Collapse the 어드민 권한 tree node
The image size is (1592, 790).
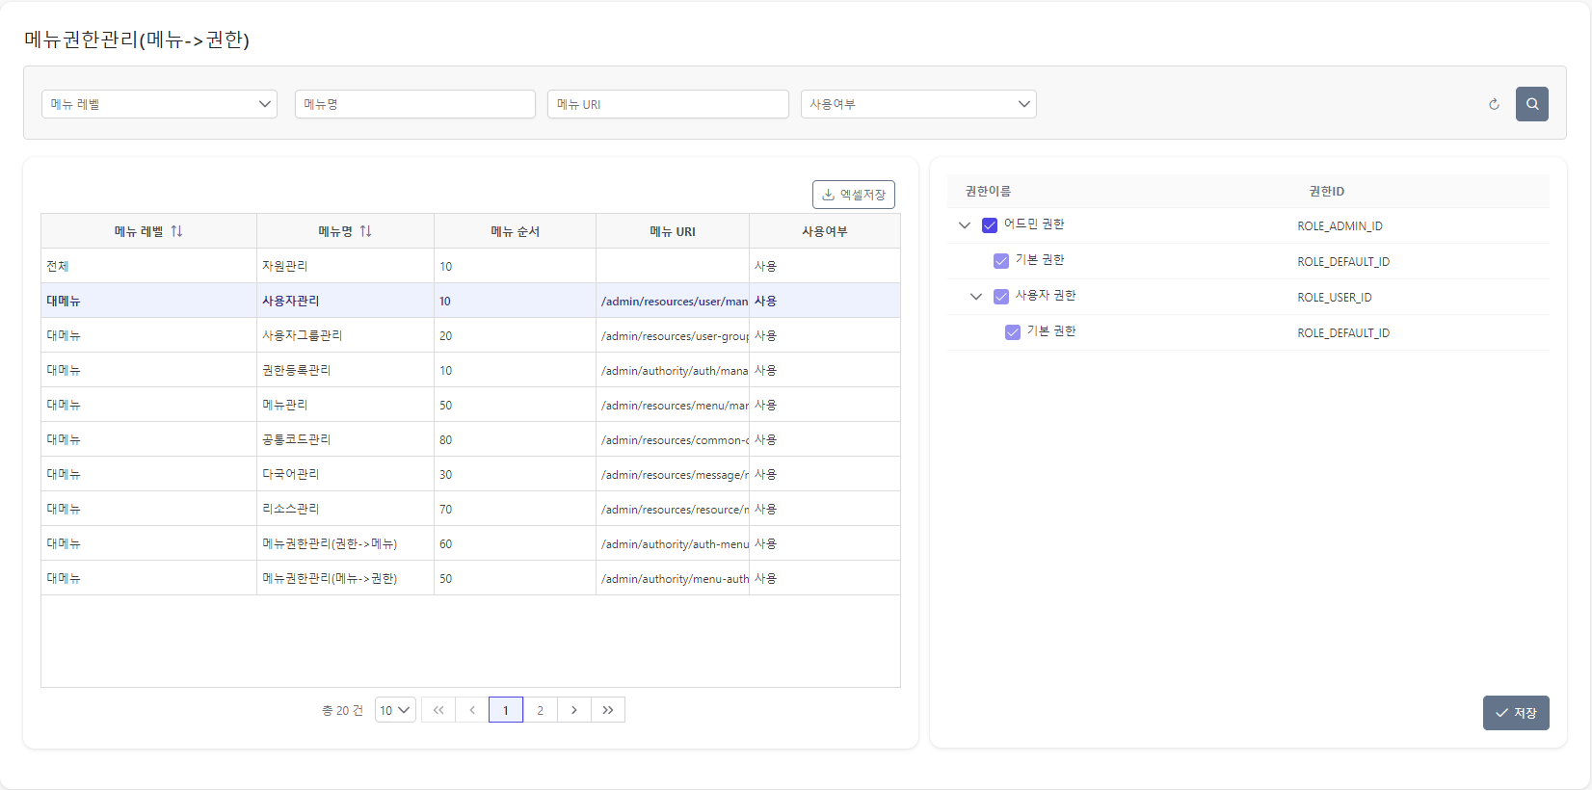[x=965, y=225]
